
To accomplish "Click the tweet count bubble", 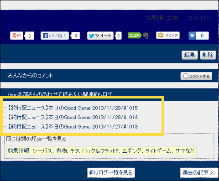I will (x=118, y=36).
